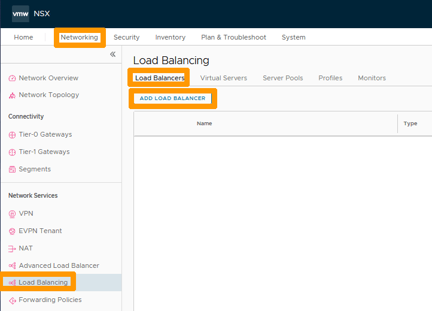Viewport: 432px width, 311px height.
Task: Open EVPN Tenant page
Action: coord(40,231)
